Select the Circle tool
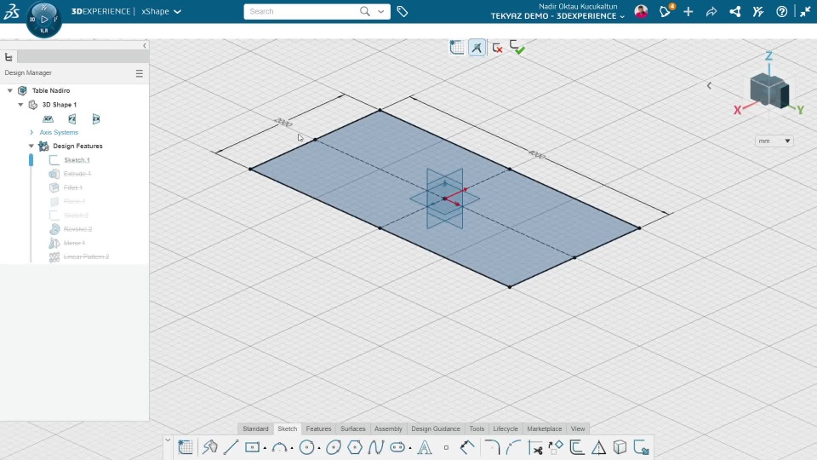The height and width of the screenshot is (460, 817). (307, 447)
